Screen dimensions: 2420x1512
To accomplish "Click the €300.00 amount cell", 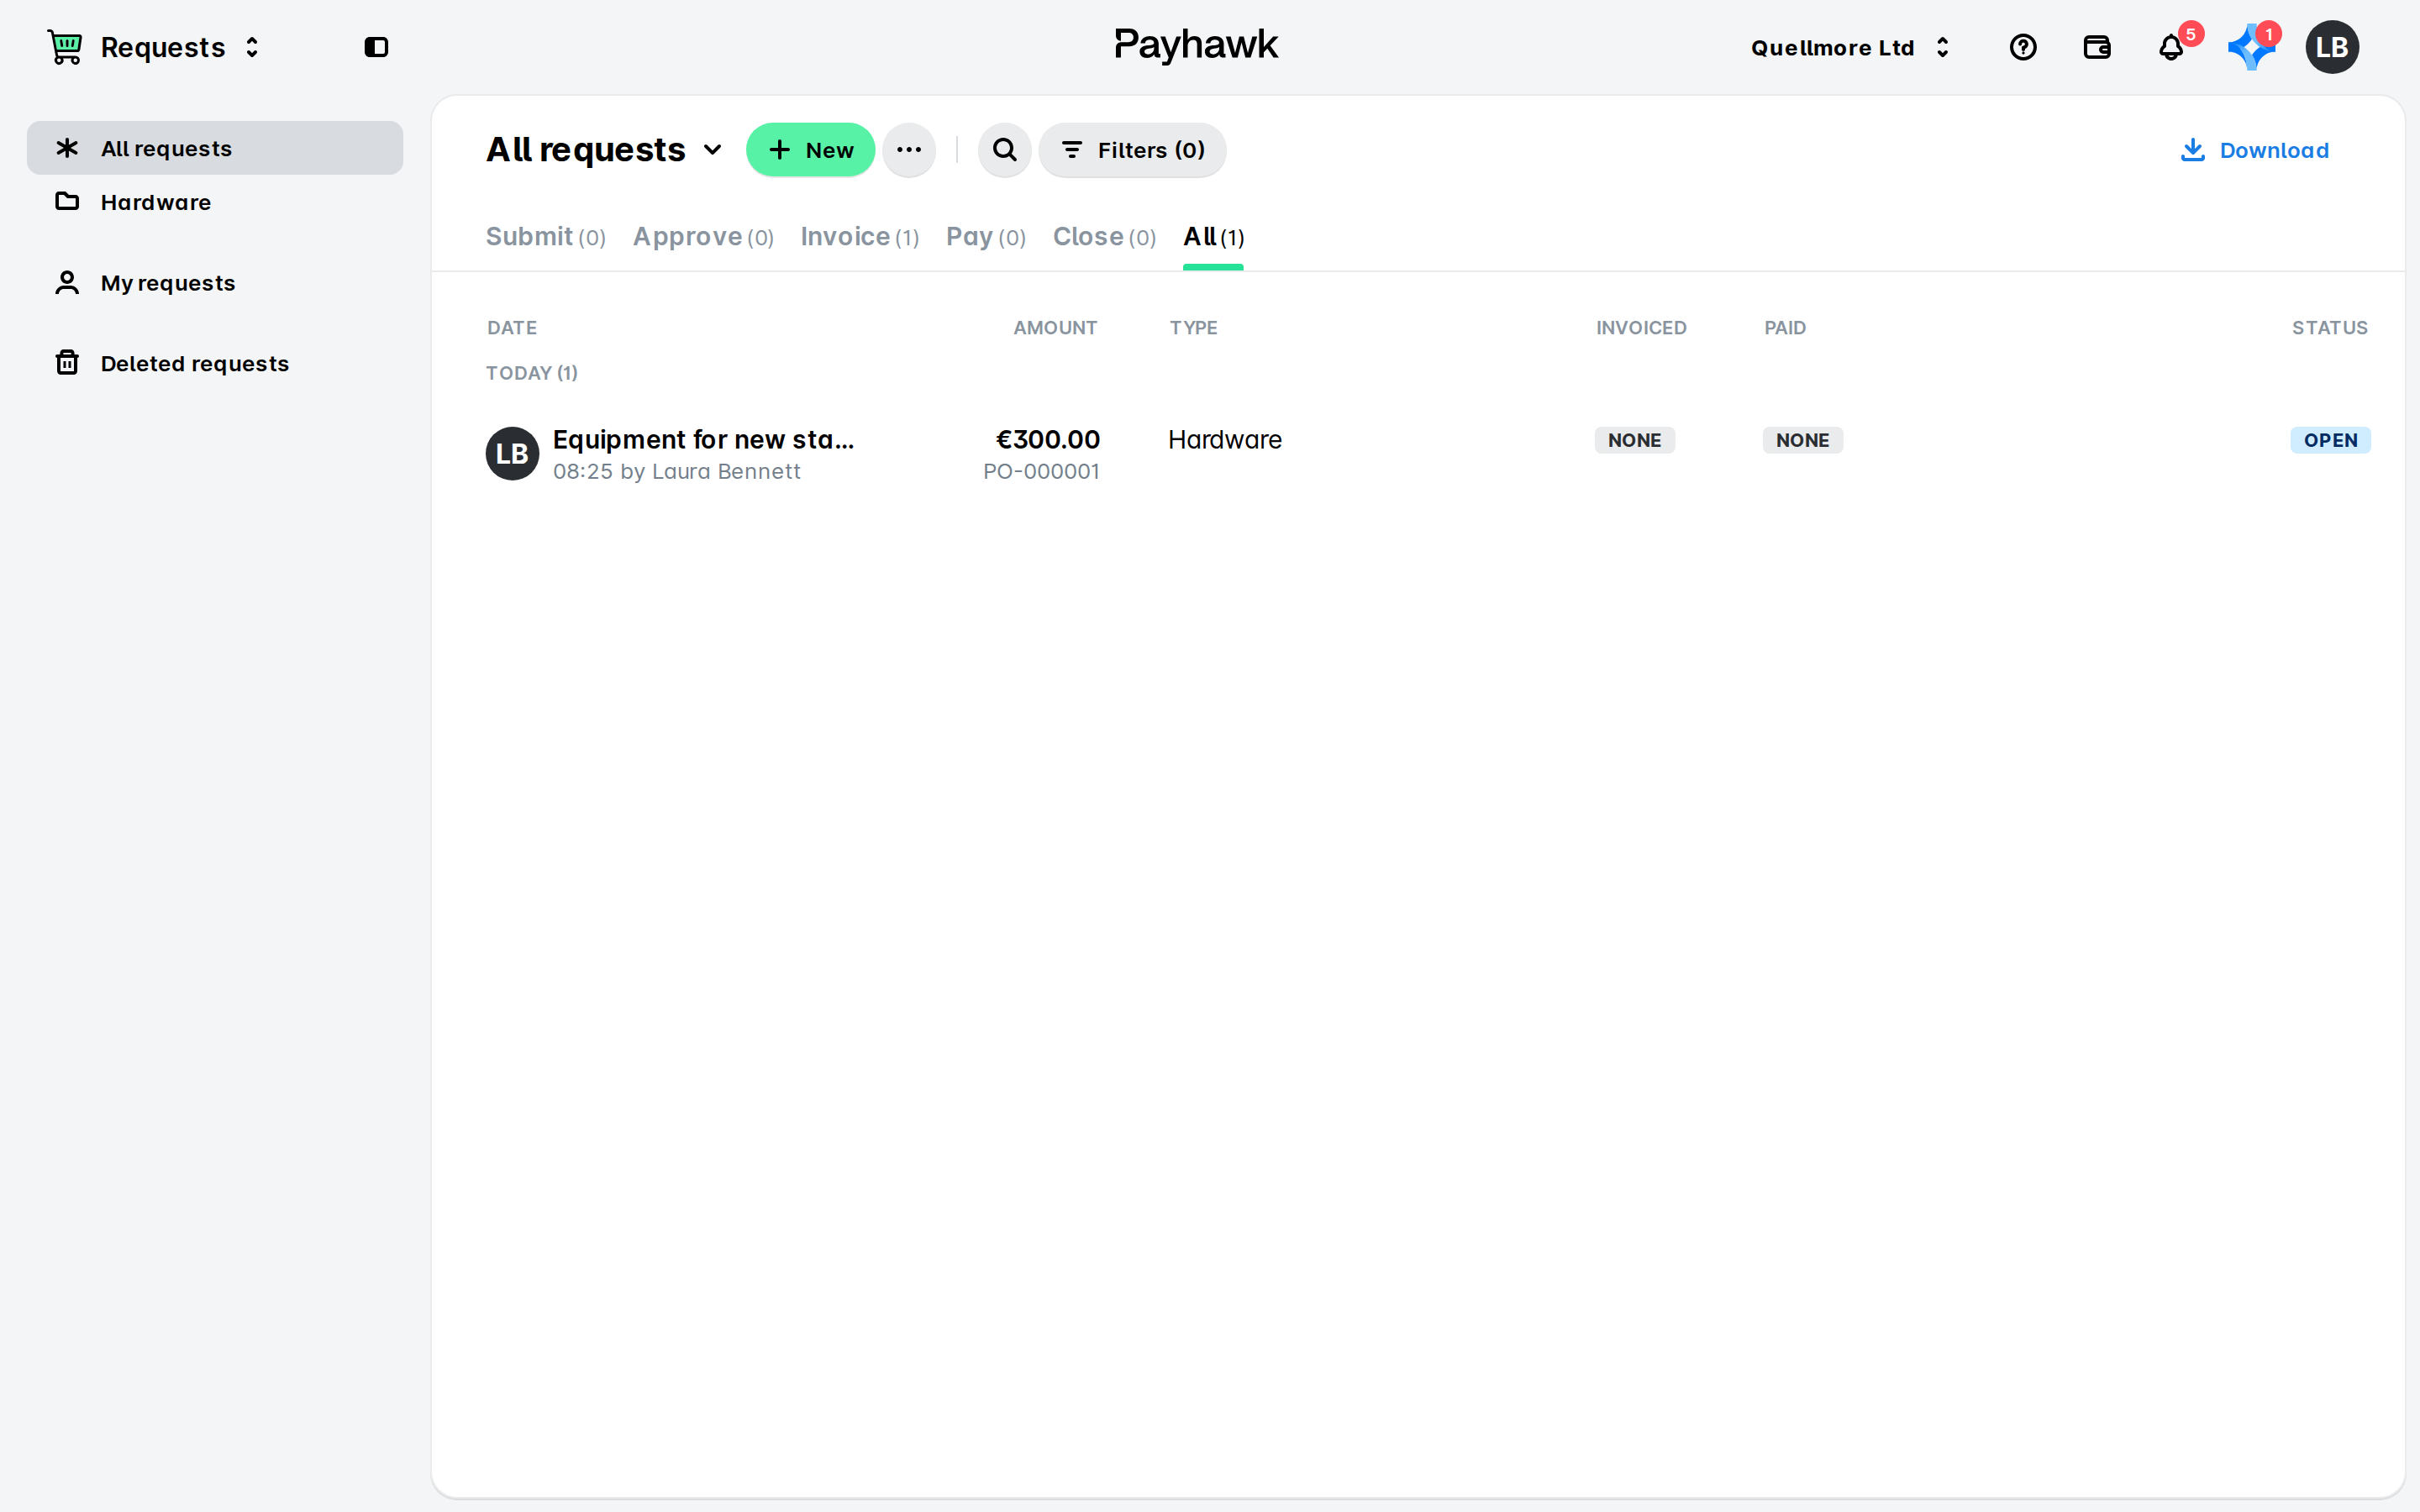I will pyautogui.click(x=1047, y=440).
